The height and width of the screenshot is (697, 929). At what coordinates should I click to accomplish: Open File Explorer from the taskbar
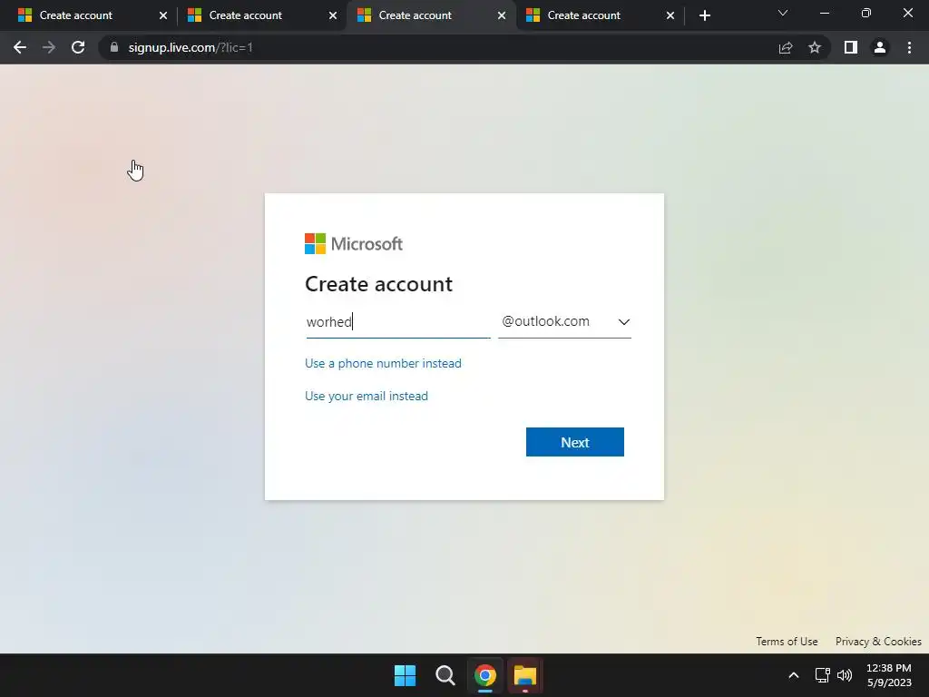click(x=525, y=675)
